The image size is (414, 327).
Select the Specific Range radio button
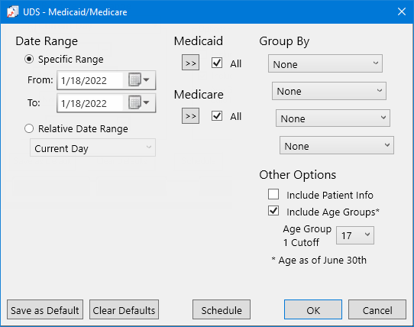pos(29,59)
